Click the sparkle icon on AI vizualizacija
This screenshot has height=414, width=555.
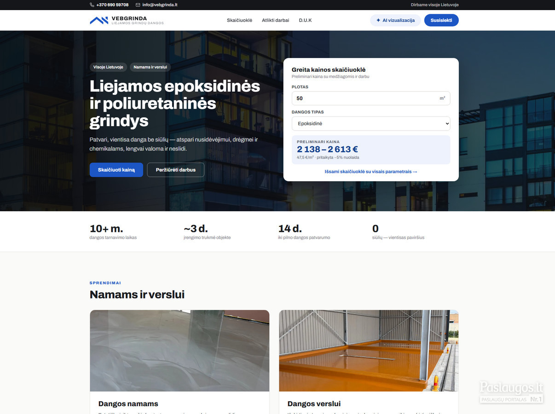(x=378, y=20)
